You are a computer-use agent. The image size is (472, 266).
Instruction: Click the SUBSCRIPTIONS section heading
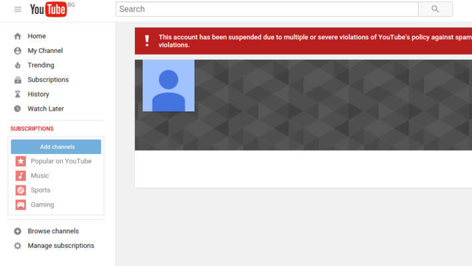[x=32, y=129]
